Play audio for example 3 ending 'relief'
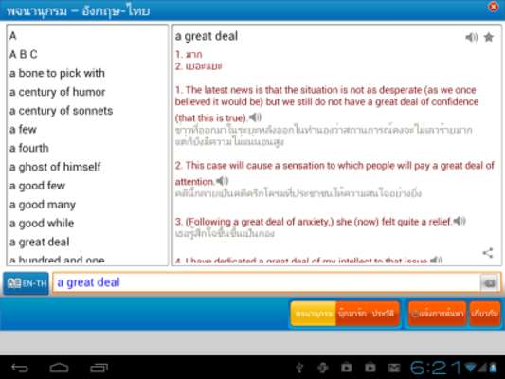The width and height of the screenshot is (505, 379). 460,221
